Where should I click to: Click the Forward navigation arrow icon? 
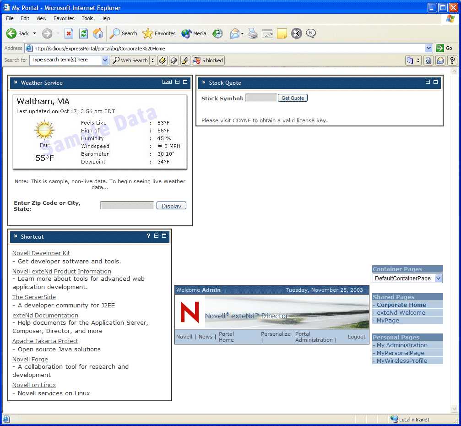coord(47,33)
